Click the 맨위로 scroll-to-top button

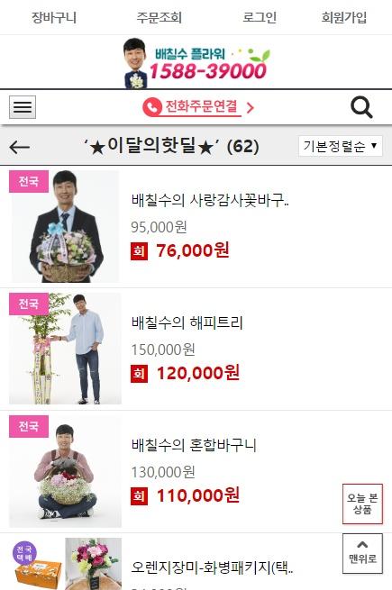click(x=362, y=553)
